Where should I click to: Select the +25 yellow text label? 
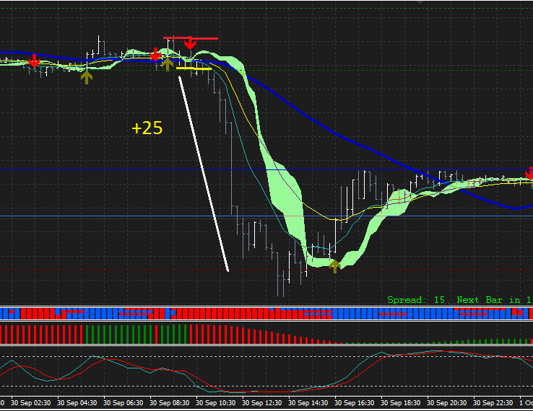click(147, 128)
